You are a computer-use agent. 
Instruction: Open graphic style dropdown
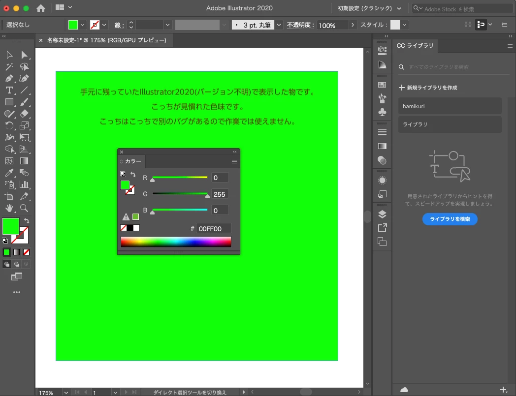(x=404, y=25)
